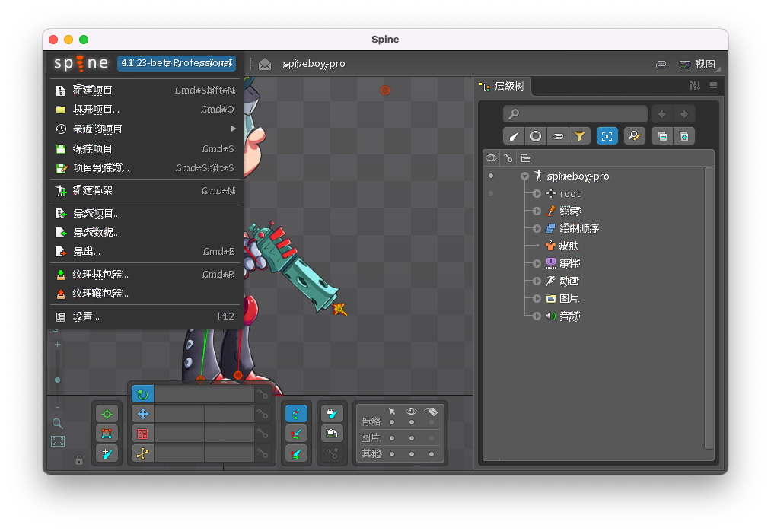
Task: Click the 4.1.23-beta Professional version button
Action: pyautogui.click(x=175, y=64)
